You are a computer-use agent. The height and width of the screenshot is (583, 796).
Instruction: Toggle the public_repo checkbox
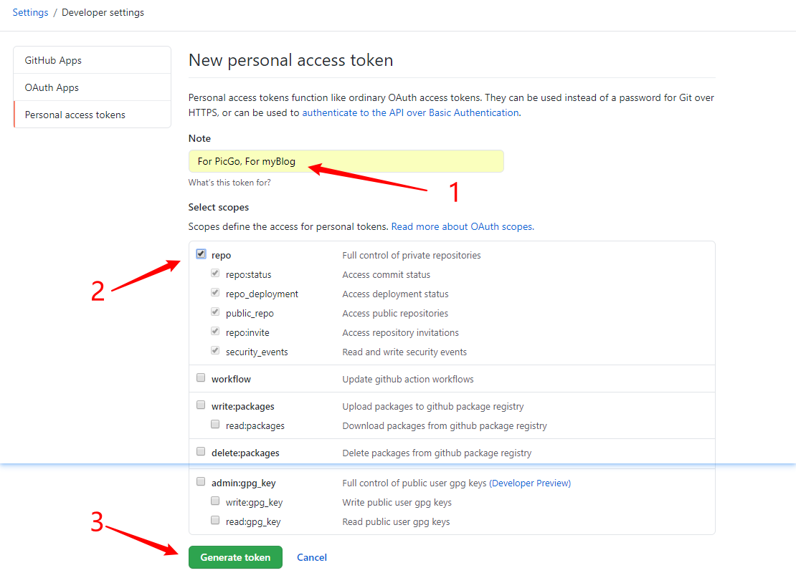(x=215, y=312)
